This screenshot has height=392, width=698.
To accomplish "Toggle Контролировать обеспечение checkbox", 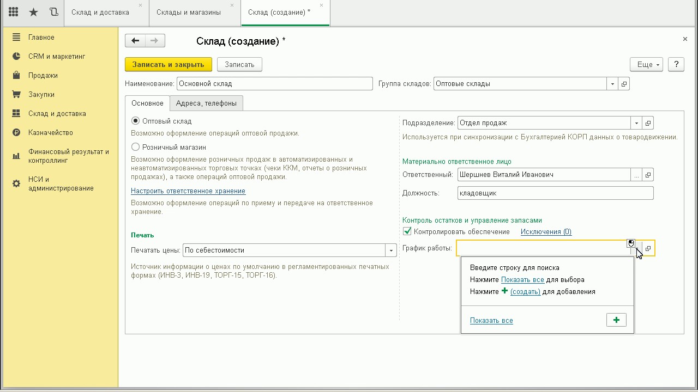I will tap(407, 231).
